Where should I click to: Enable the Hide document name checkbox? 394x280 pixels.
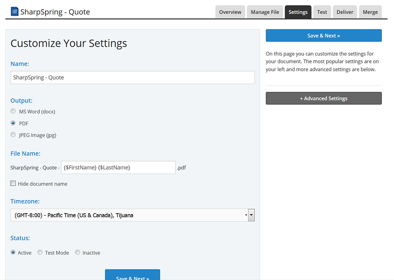pos(13,184)
